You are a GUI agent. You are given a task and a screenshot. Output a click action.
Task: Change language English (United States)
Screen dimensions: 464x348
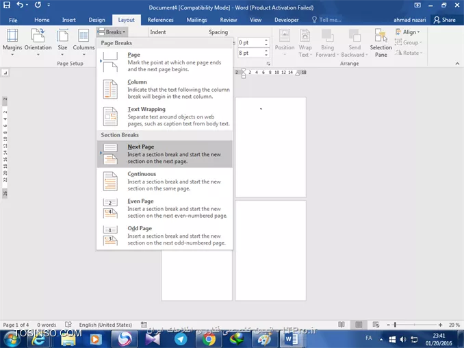pyautogui.click(x=105, y=325)
